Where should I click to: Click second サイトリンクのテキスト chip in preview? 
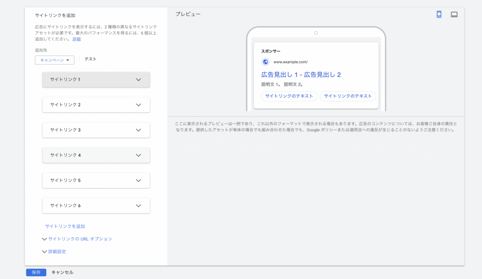coord(348,96)
